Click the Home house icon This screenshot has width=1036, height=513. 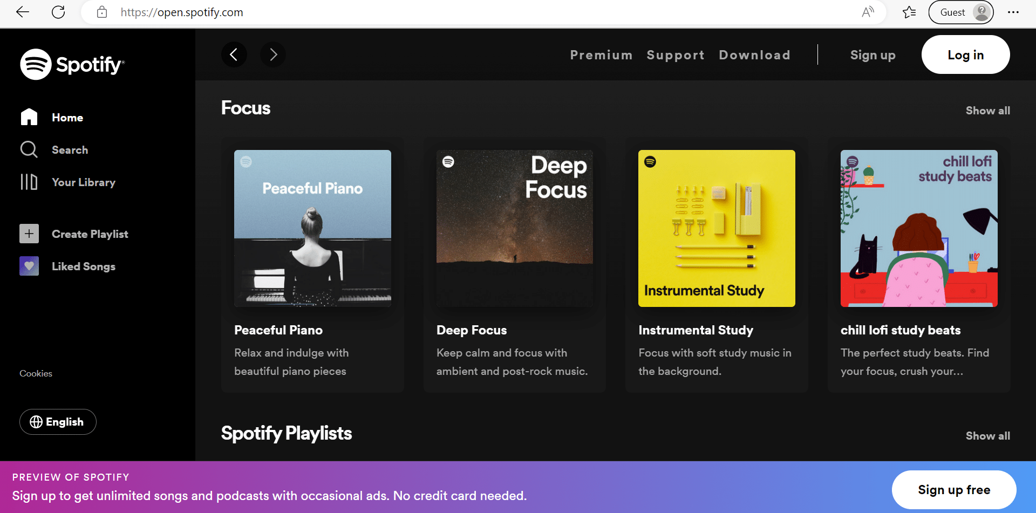(x=29, y=117)
